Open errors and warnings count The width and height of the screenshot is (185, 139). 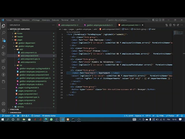click(25, 116)
